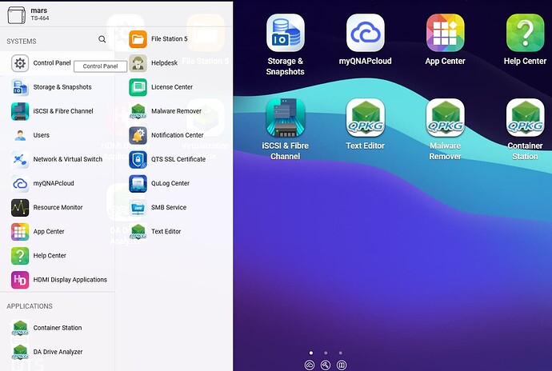The image size is (552, 371).
Task: Open Text Editor from the menu list
Action: [x=155, y=232]
